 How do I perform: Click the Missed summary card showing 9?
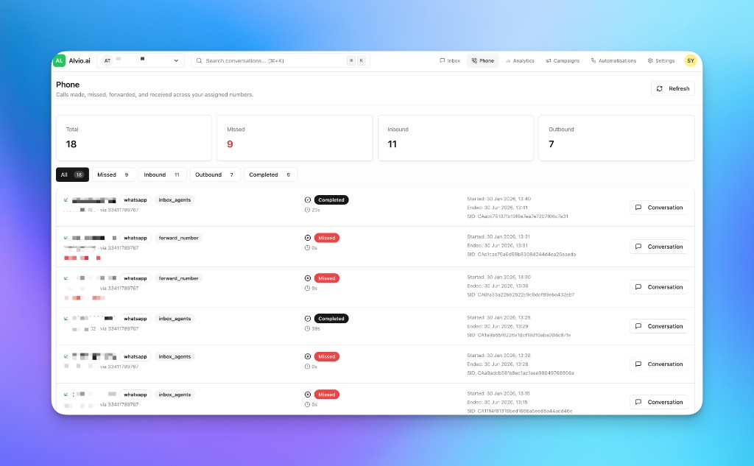tap(295, 138)
